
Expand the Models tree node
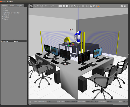pyautogui.click(x=2, y=17)
